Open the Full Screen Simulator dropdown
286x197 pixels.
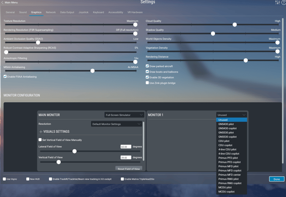click(x=124, y=115)
